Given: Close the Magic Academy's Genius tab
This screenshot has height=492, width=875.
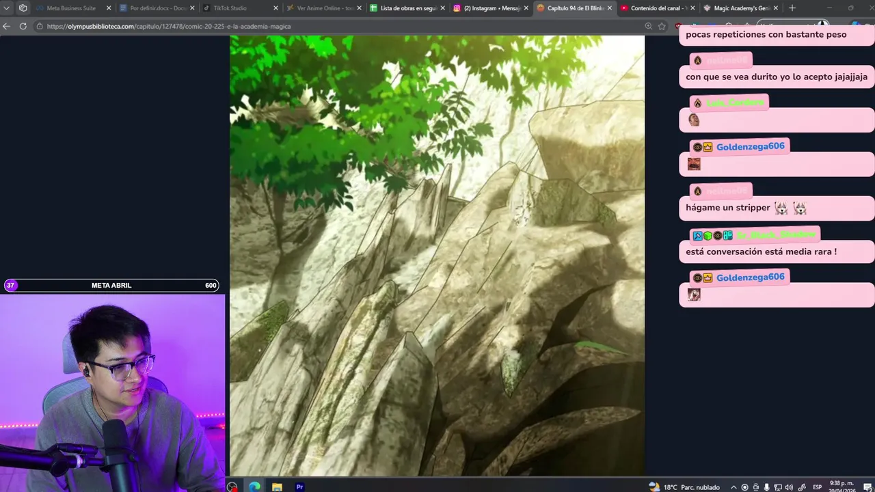Looking at the screenshot, I should point(776,8).
